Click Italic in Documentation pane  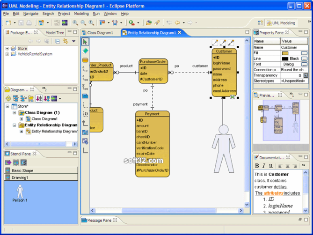(264, 166)
